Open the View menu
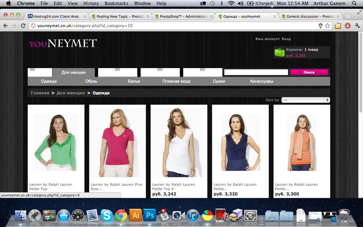Viewport: 363px width, 227px height. coord(73,3)
